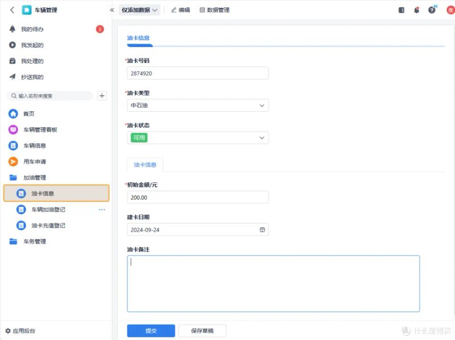The height and width of the screenshot is (340, 455).
Task: Click the back arrow icon
Action: point(12,10)
